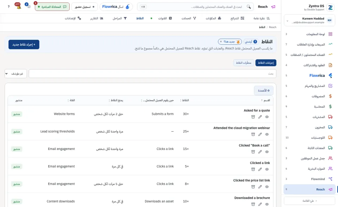The height and width of the screenshot is (207, 338).
Task: Open المبيعات وإدارة العلاقات in the sidebar
Action: coord(309,44)
